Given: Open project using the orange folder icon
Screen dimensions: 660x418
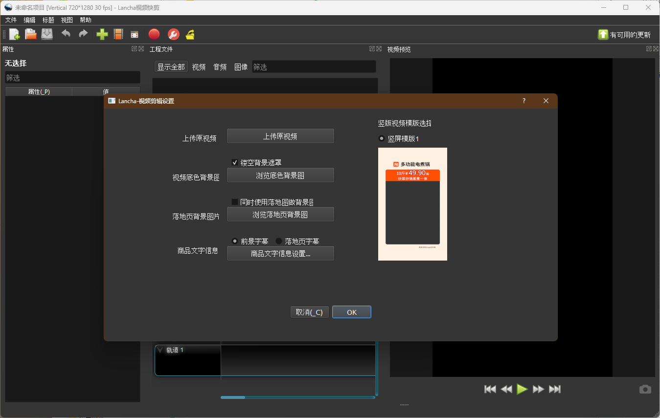Looking at the screenshot, I should (31, 34).
